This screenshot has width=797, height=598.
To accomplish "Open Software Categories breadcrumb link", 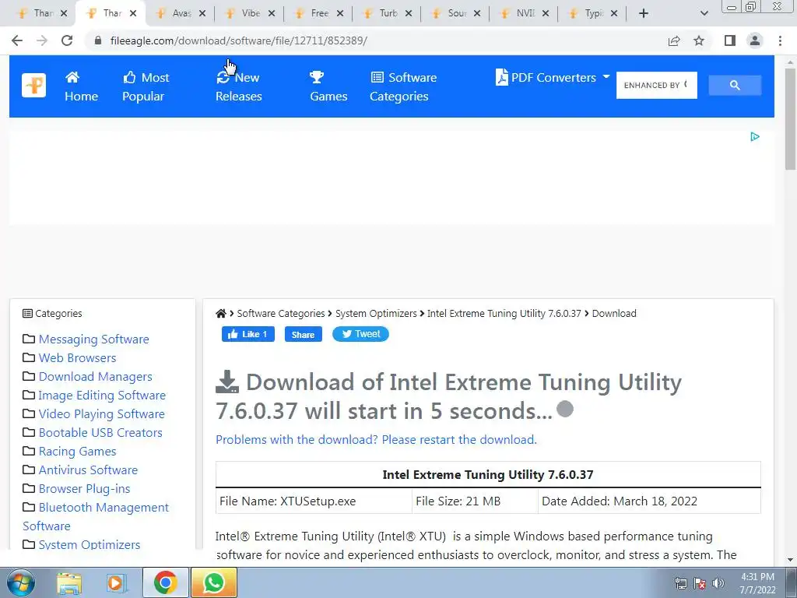I will tap(280, 314).
